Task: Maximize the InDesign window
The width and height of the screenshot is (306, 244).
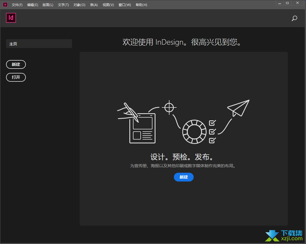Action: click(x=287, y=3)
